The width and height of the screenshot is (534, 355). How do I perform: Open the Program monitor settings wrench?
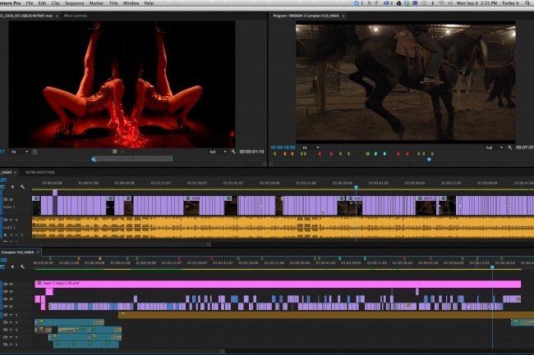pyautogui.click(x=509, y=148)
